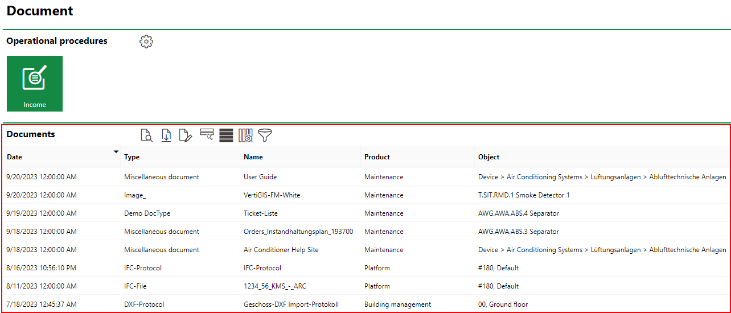This screenshot has height=313, width=731.
Task: Click the funnel filter icon
Action: tap(265, 135)
